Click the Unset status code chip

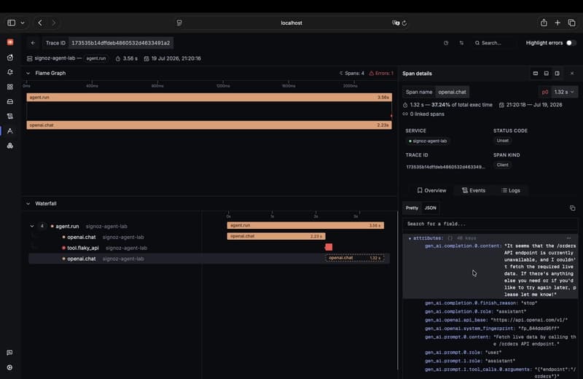coord(503,141)
